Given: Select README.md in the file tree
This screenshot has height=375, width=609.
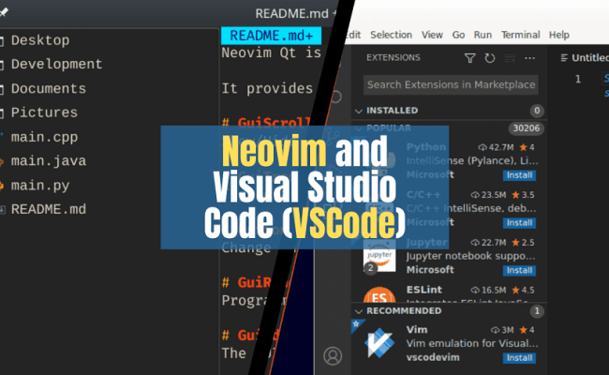Looking at the screenshot, I should point(48,209).
